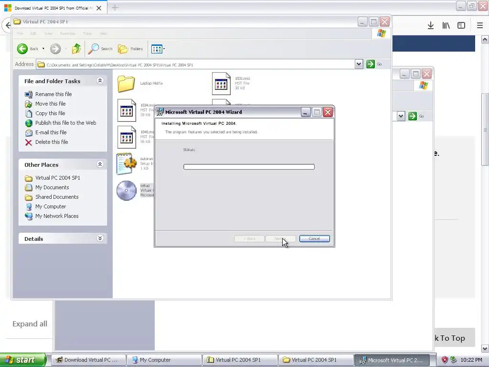Toggle the Folders pane button
This screenshot has height=367, width=489.
(x=130, y=49)
